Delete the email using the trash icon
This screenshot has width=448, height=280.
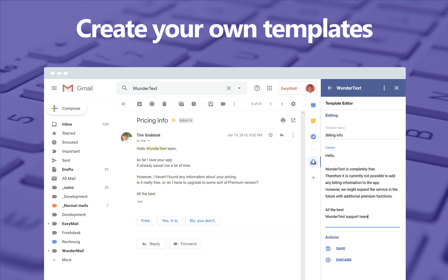[164, 104]
